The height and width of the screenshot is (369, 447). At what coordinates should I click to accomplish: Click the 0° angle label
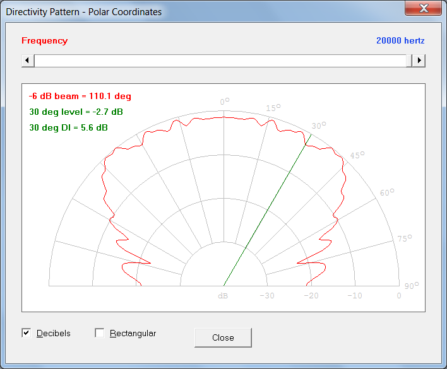pyautogui.click(x=225, y=102)
